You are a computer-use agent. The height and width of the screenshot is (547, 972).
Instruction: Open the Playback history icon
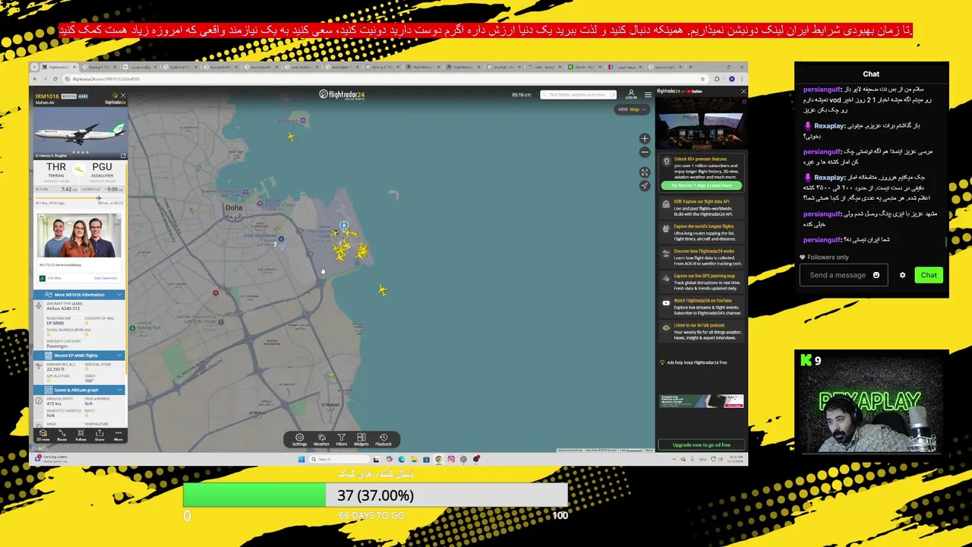(383, 440)
